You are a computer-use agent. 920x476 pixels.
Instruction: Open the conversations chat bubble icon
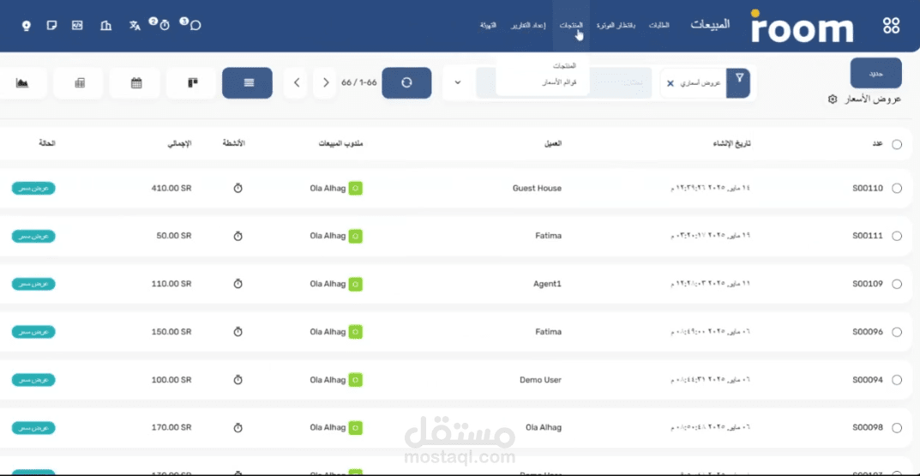pyautogui.click(x=195, y=25)
